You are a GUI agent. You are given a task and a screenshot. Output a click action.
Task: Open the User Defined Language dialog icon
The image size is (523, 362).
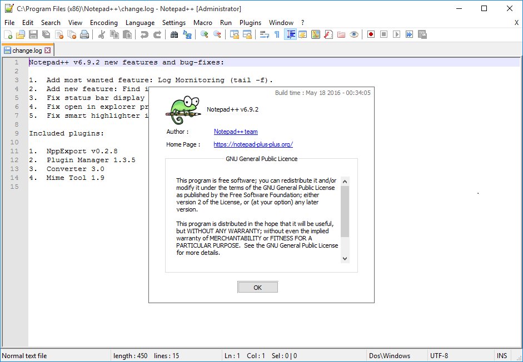point(303,34)
